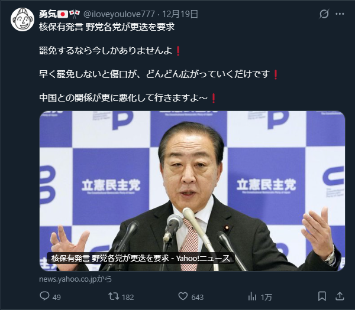Viewport: 355px width, 310px height.
Task: Click the repost arrows icon
Action: pyautogui.click(x=114, y=296)
